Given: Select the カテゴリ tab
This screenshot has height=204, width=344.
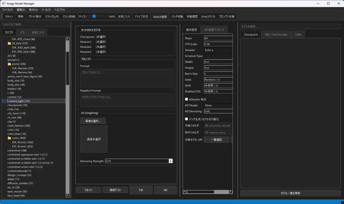Looking at the screenshot, I should 9,32.
